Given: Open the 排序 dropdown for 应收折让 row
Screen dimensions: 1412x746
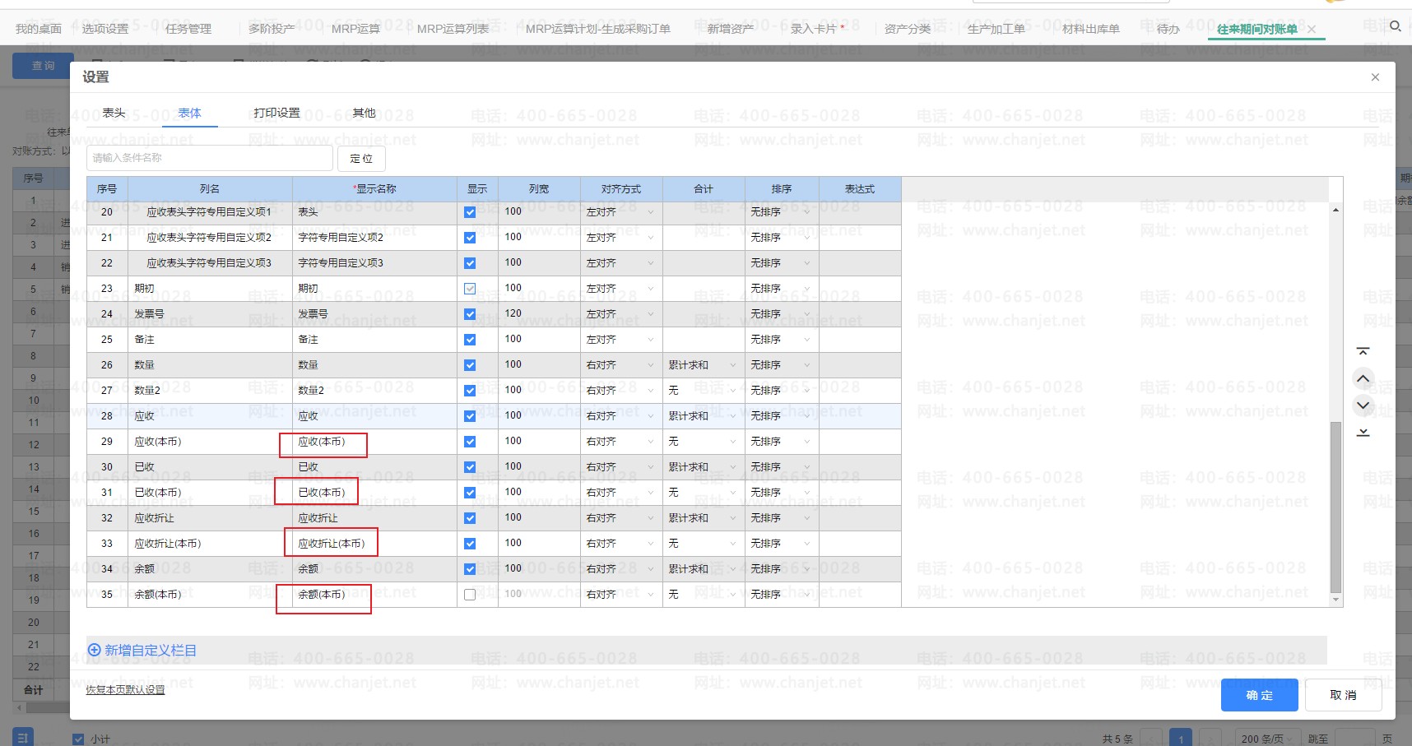Looking at the screenshot, I should (806, 518).
